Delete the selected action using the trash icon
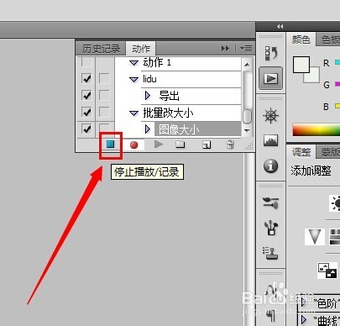The image size is (340, 326). 230,145
